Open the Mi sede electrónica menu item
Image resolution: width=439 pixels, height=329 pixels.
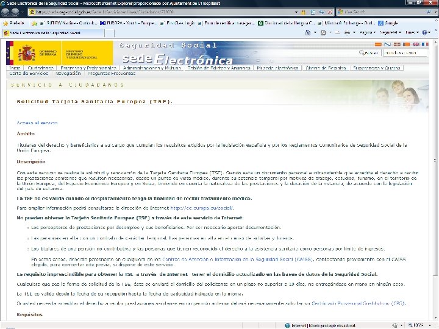(x=277, y=68)
